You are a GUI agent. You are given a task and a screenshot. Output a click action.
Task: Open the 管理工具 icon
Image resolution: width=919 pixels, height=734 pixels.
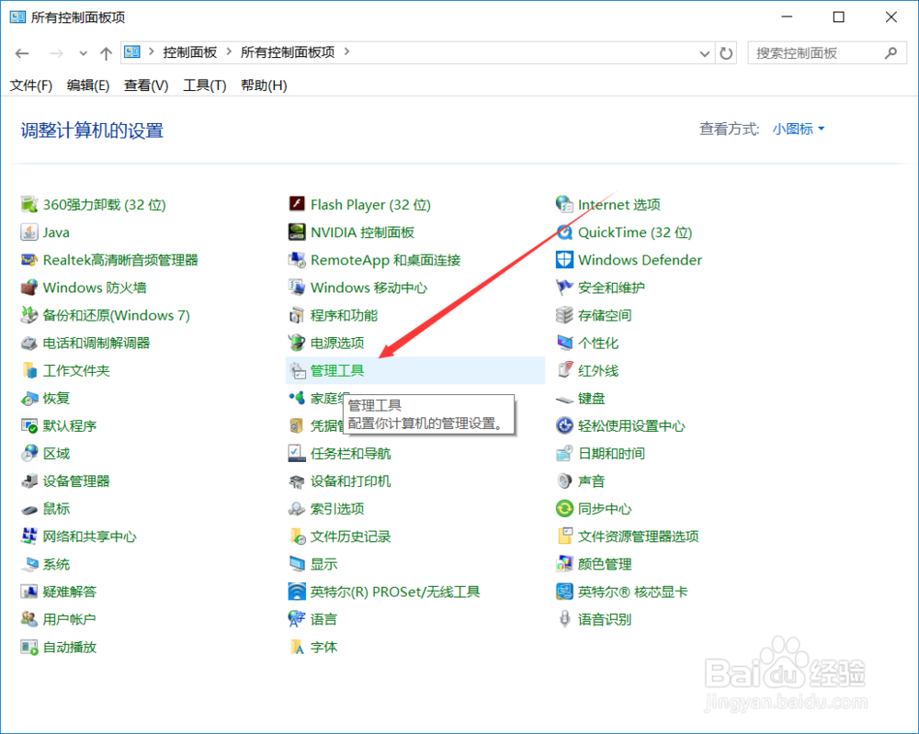pos(297,370)
